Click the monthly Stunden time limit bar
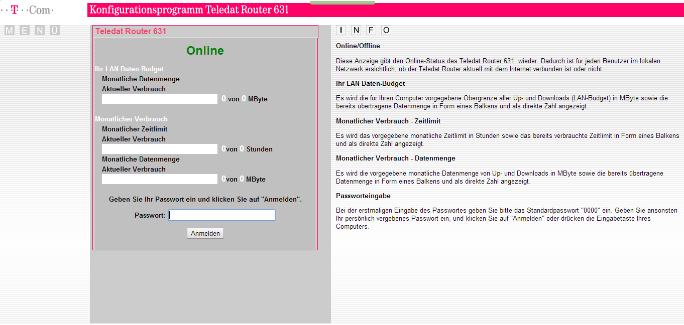This screenshot has height=325, width=684. coord(160,149)
